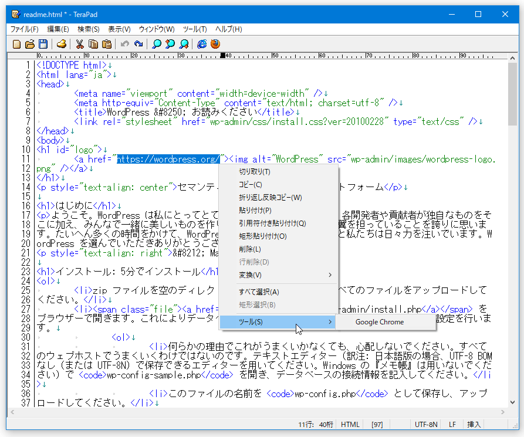Click the LF line-ending status entry
The width and height of the screenshot is (524, 437).
pos(452,425)
